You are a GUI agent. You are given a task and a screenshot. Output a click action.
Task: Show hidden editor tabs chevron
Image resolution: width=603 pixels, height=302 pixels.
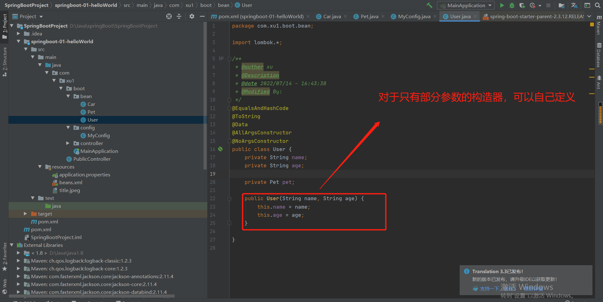click(589, 16)
